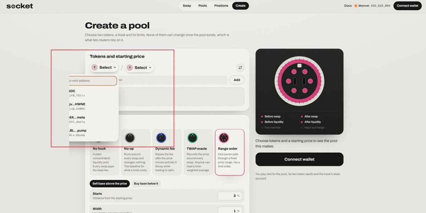The image size is (426, 213).
Task: Select the grey No-op hook icon
Action: (x=130, y=138)
